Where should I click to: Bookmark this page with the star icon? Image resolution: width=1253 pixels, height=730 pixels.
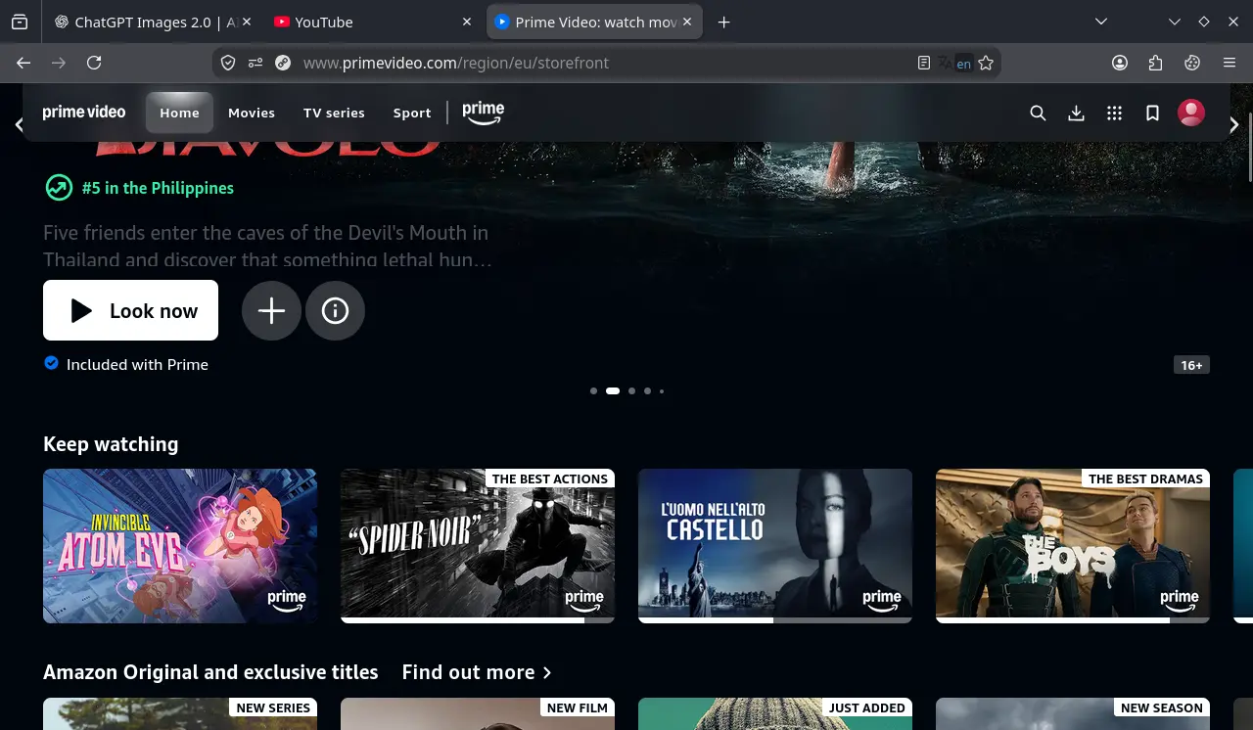click(986, 63)
